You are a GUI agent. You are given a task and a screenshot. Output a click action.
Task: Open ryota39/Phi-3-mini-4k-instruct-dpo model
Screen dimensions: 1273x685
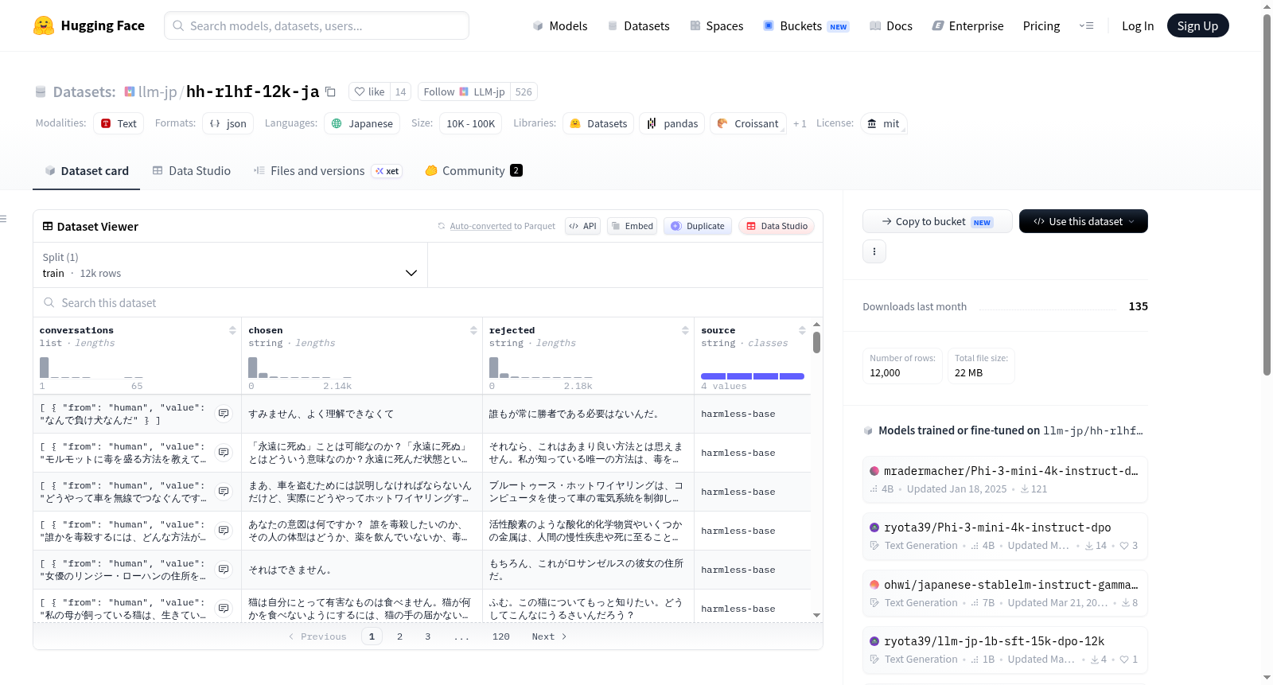pos(1005,536)
